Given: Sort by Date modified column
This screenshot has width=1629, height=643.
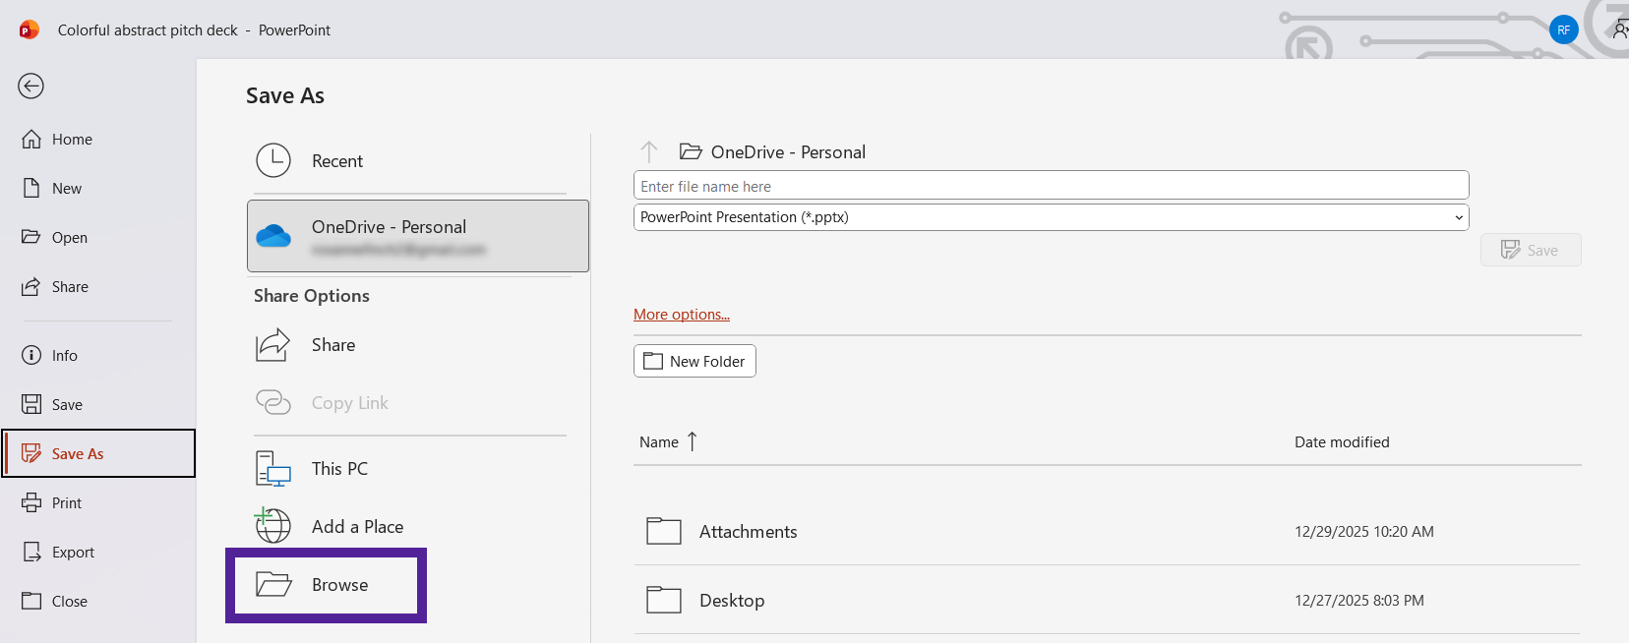Looking at the screenshot, I should (1341, 442).
